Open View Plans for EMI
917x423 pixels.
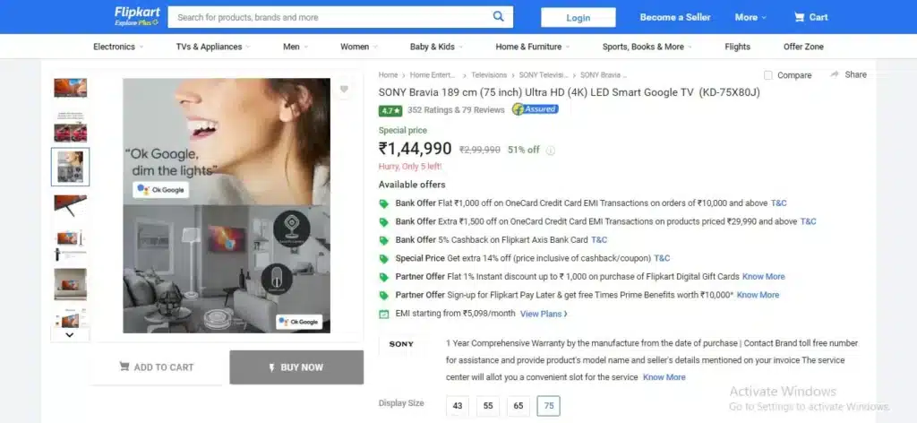tap(544, 315)
